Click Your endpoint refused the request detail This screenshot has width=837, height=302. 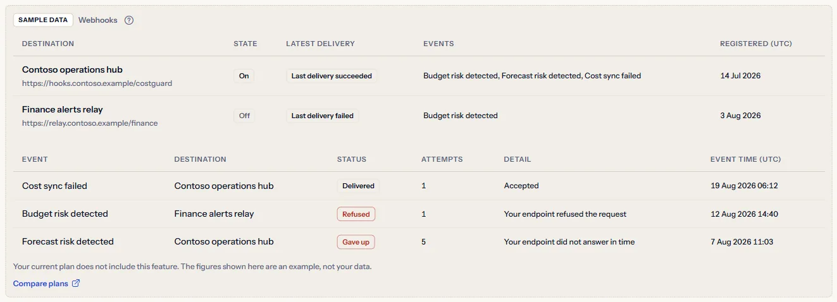[565, 214]
